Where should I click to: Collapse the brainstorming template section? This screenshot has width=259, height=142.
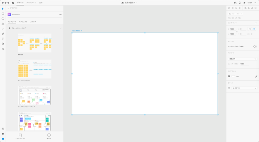(61, 28)
